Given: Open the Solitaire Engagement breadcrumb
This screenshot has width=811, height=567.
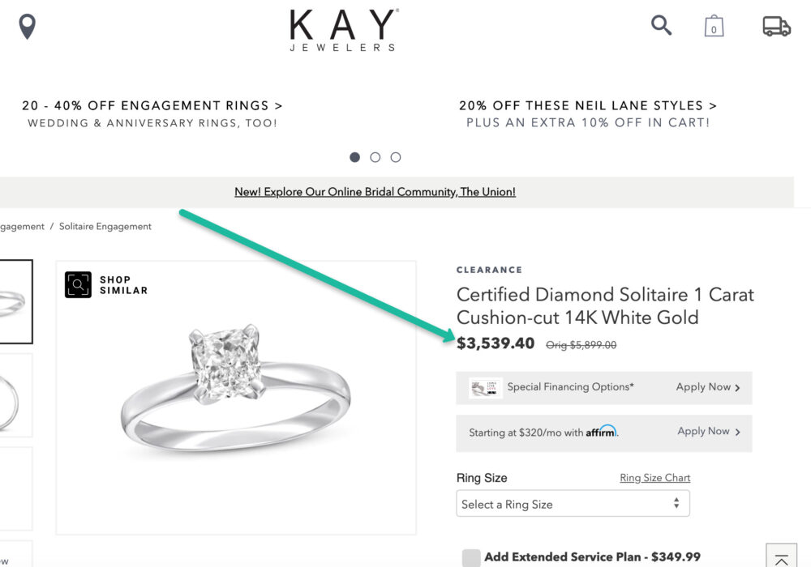Looking at the screenshot, I should pos(105,227).
